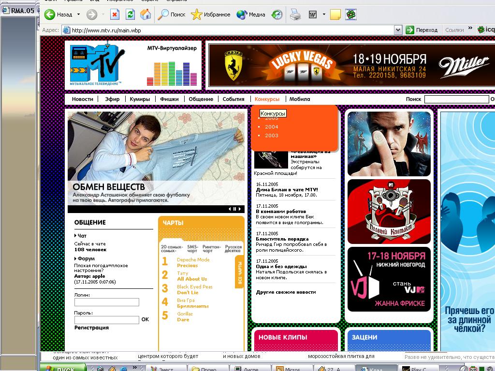Open Depeche Mode Precious chart entry
This screenshot has height=371, width=495.
pyautogui.click(x=193, y=262)
